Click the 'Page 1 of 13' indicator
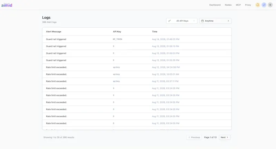 coord(210,137)
